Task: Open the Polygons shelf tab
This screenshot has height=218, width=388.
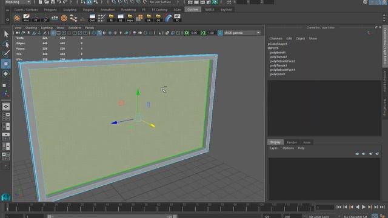Action: tap(50, 10)
